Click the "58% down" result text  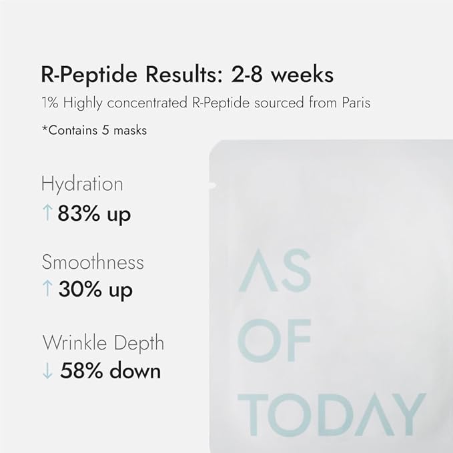click(110, 370)
